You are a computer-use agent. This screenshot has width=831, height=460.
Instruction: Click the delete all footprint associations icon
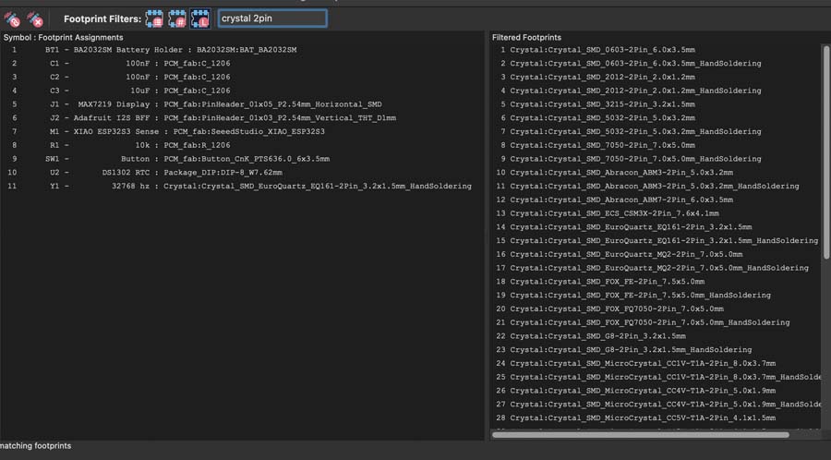coord(35,18)
